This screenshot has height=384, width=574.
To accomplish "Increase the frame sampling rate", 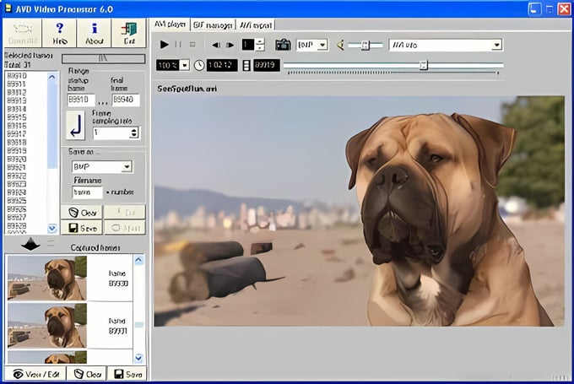I will pyautogui.click(x=134, y=130).
